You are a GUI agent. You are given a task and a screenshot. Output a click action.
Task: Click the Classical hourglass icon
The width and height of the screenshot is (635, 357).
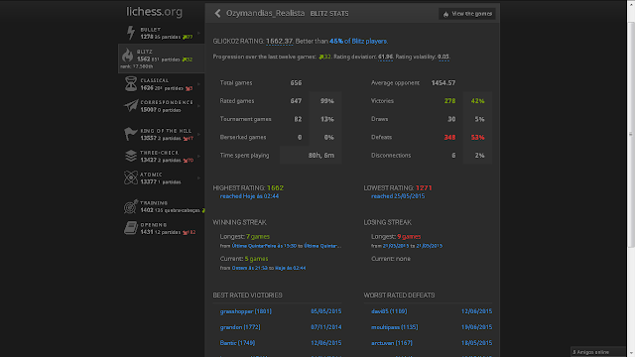(x=130, y=83)
